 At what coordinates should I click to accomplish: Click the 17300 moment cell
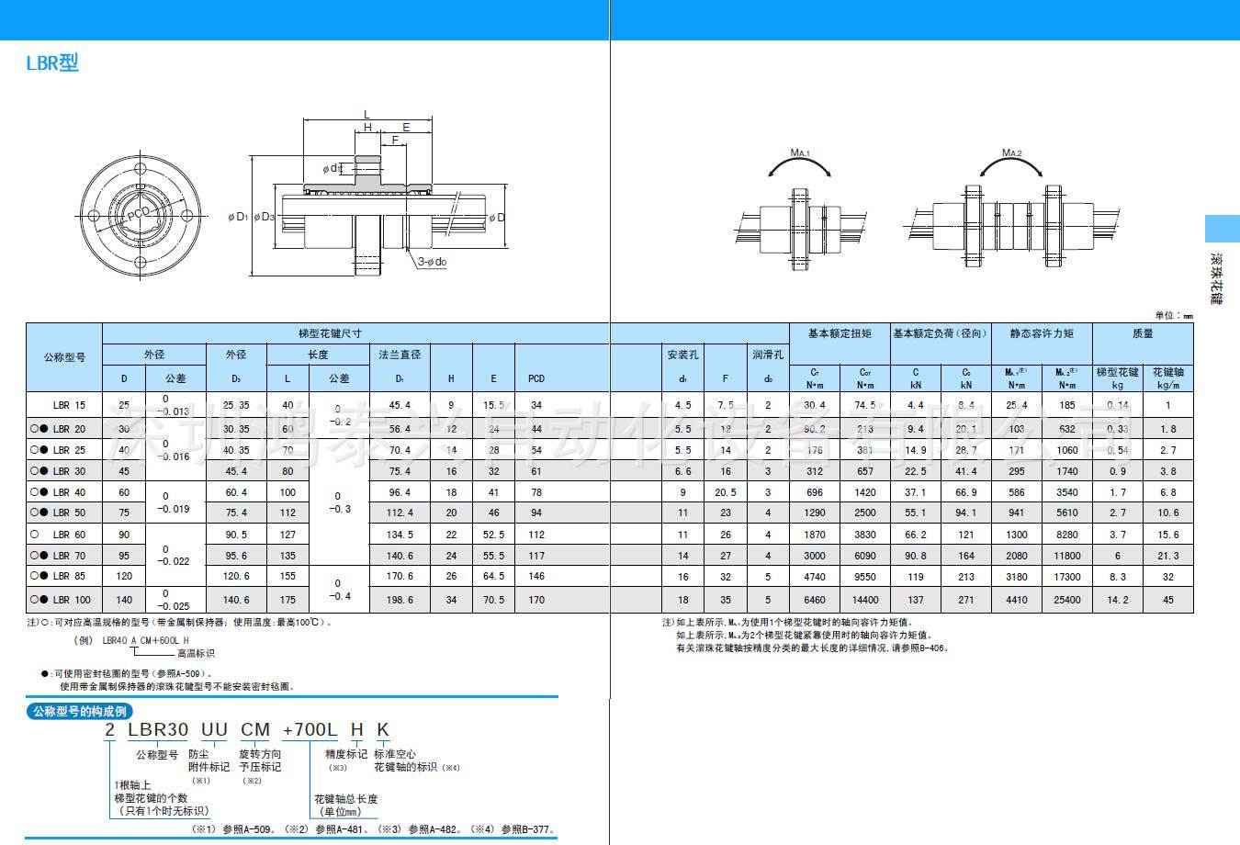pyautogui.click(x=1066, y=577)
